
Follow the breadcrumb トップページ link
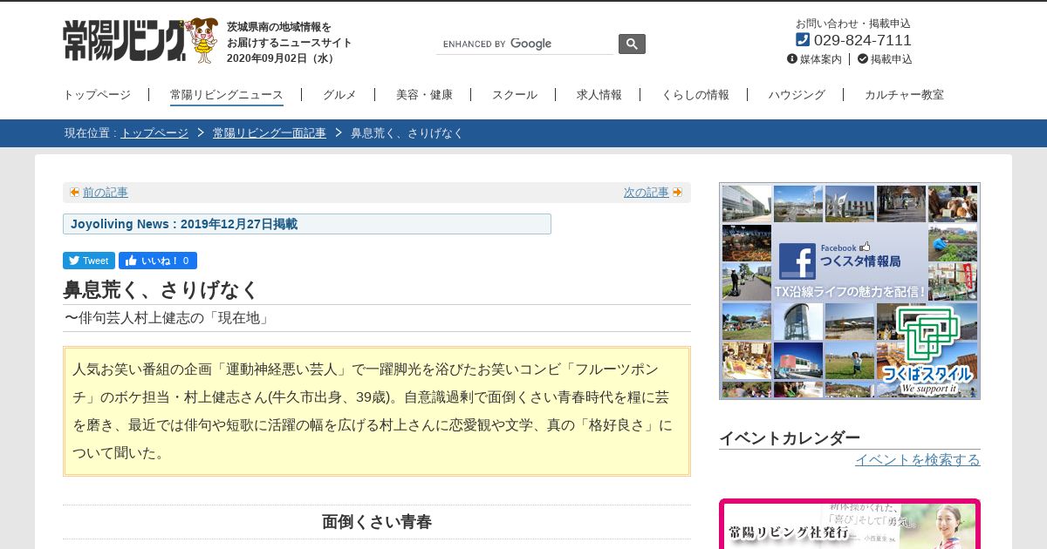[x=154, y=133]
